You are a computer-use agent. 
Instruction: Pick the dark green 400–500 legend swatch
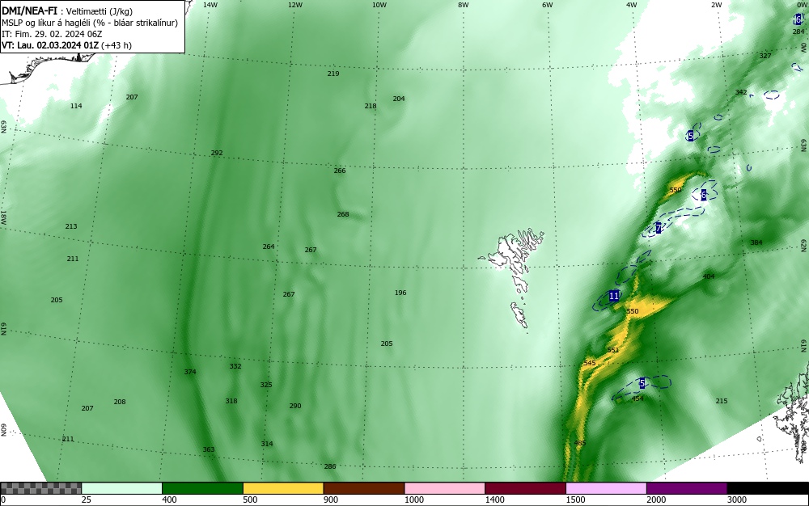point(202,488)
